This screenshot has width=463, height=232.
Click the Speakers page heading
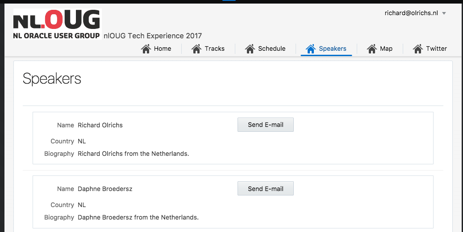52,79
